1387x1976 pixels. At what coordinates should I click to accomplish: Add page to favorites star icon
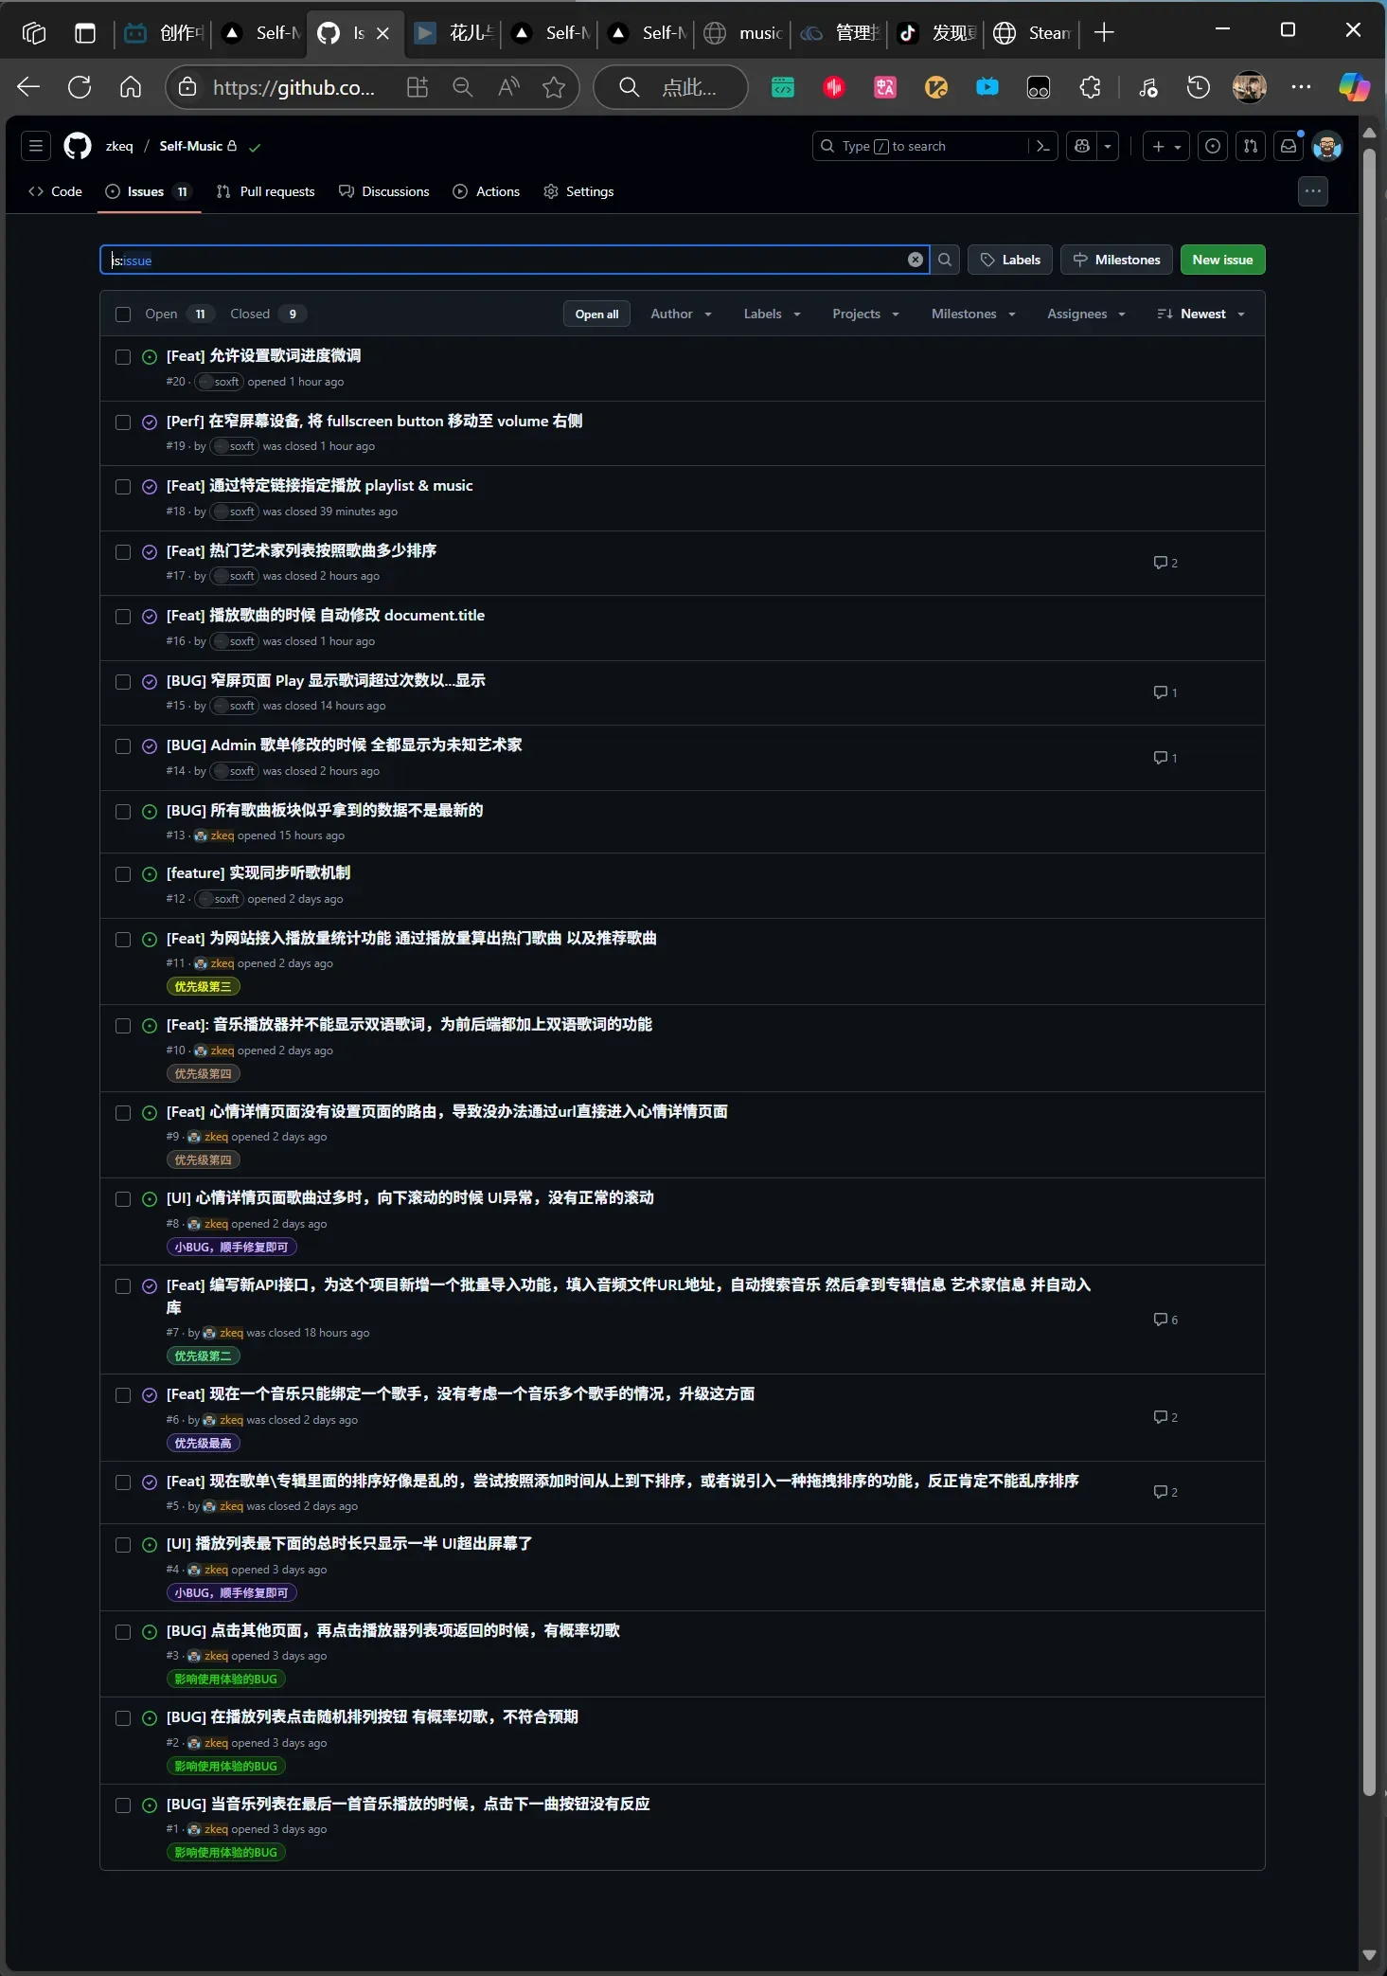pos(554,87)
